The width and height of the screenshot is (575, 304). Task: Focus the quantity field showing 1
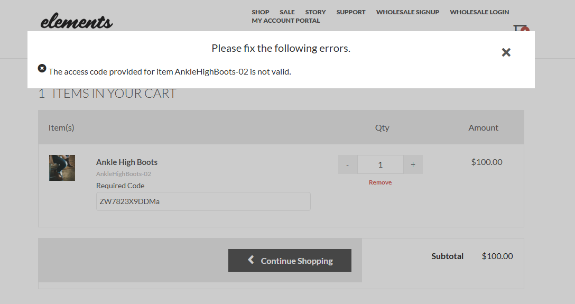pos(381,164)
